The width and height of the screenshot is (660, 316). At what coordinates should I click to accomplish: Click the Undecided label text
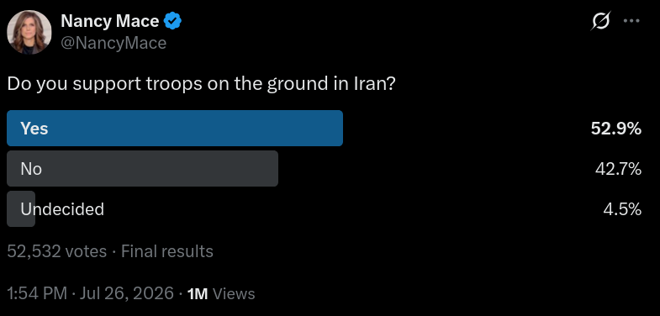62,209
